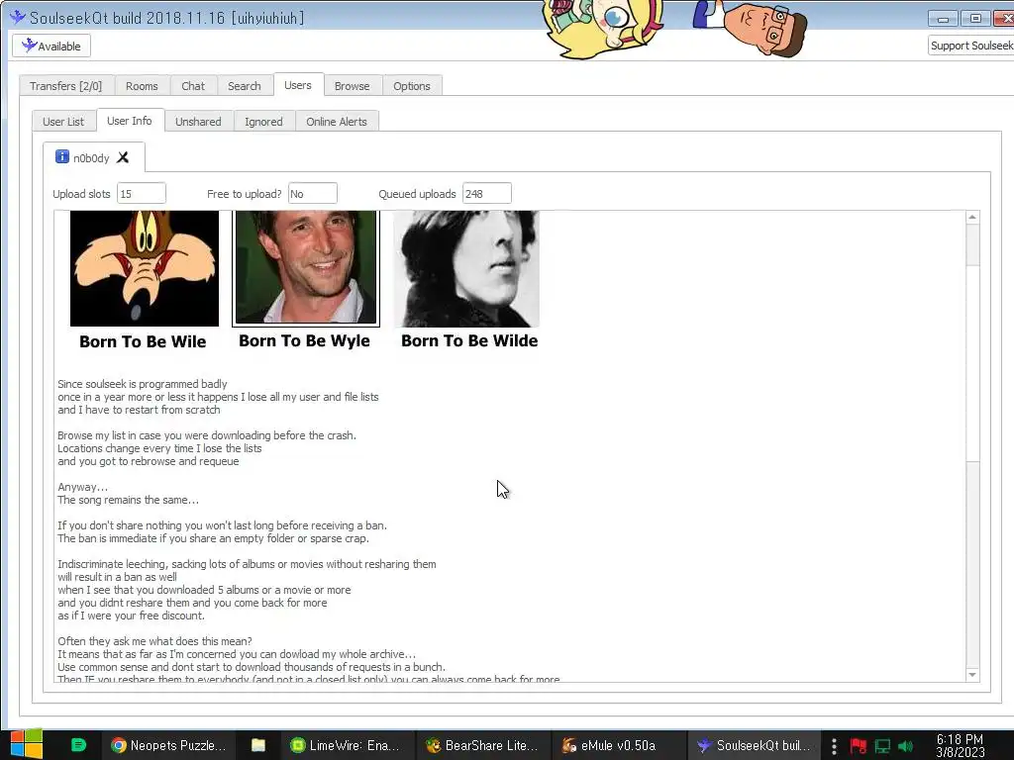
Task: Click the Upload slots field
Action: click(141, 194)
